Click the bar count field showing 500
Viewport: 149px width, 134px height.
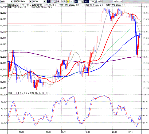[x=92, y=2]
